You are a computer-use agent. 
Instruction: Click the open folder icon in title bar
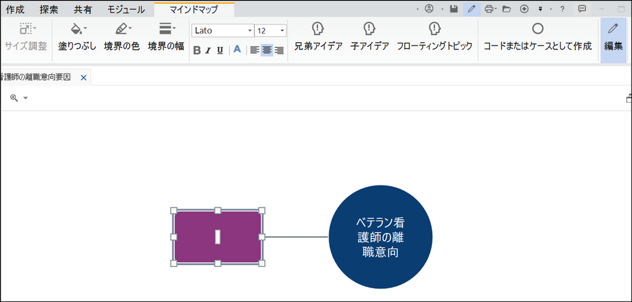[506, 9]
